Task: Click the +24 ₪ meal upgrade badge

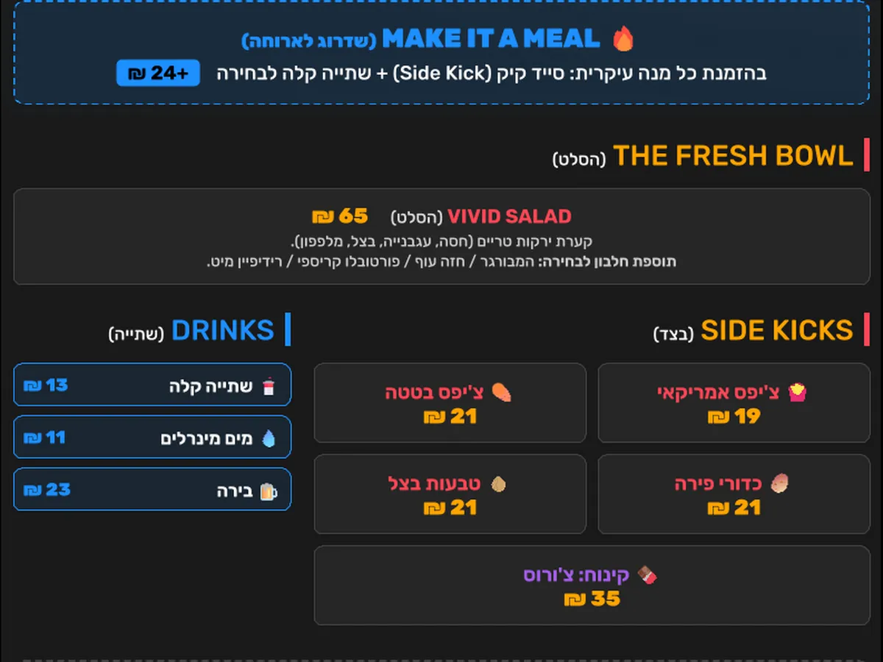Action: (x=158, y=73)
